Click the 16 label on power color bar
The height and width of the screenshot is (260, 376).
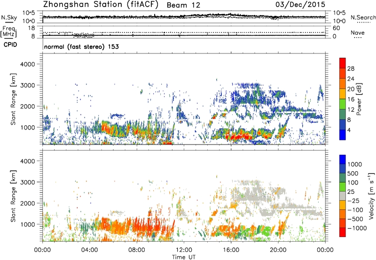351,99
